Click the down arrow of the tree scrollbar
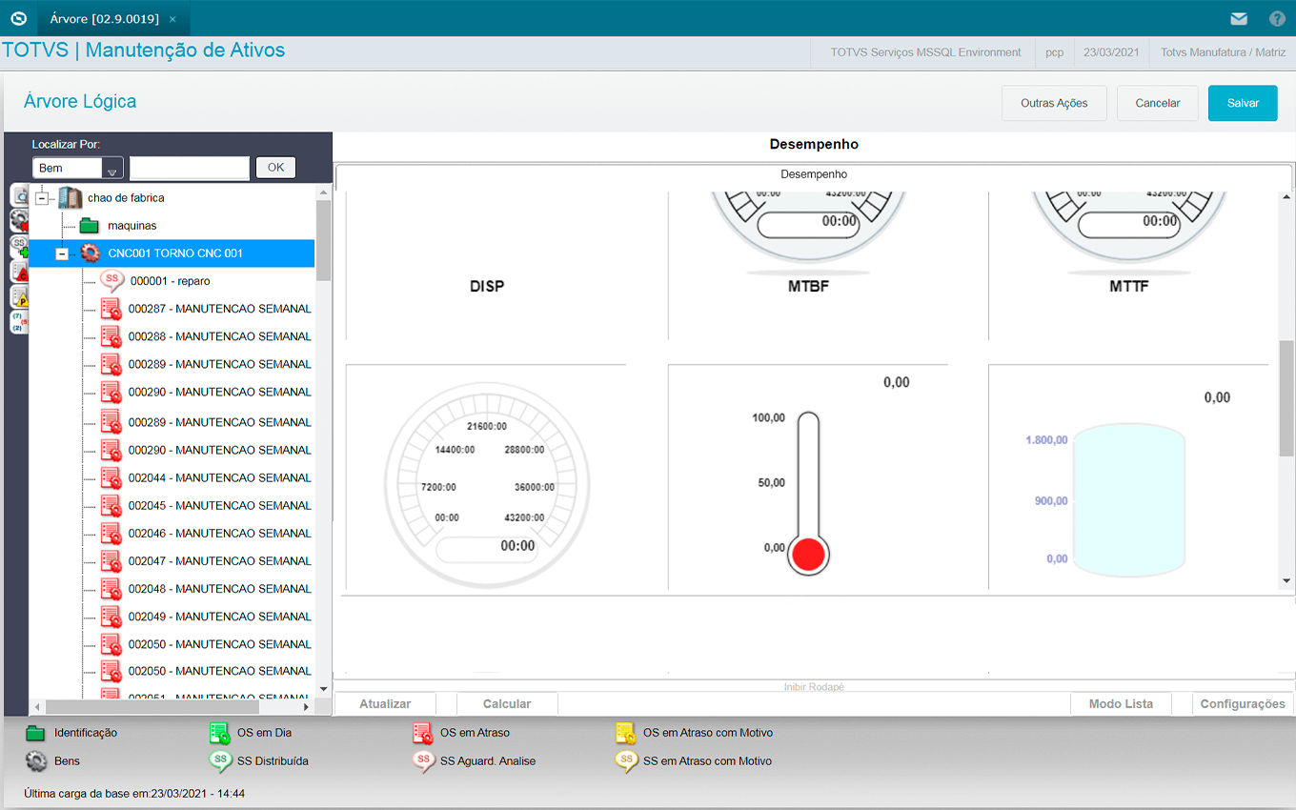 click(323, 688)
